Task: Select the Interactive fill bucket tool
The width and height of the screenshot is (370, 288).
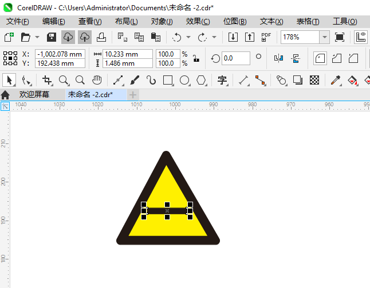Action: pyautogui.click(x=353, y=81)
